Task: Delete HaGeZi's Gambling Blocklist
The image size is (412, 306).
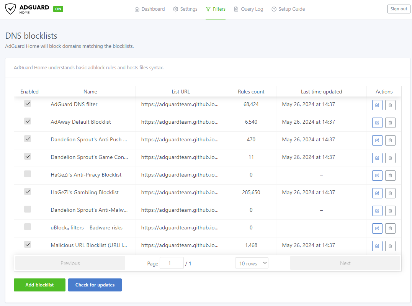Action: 390,193
